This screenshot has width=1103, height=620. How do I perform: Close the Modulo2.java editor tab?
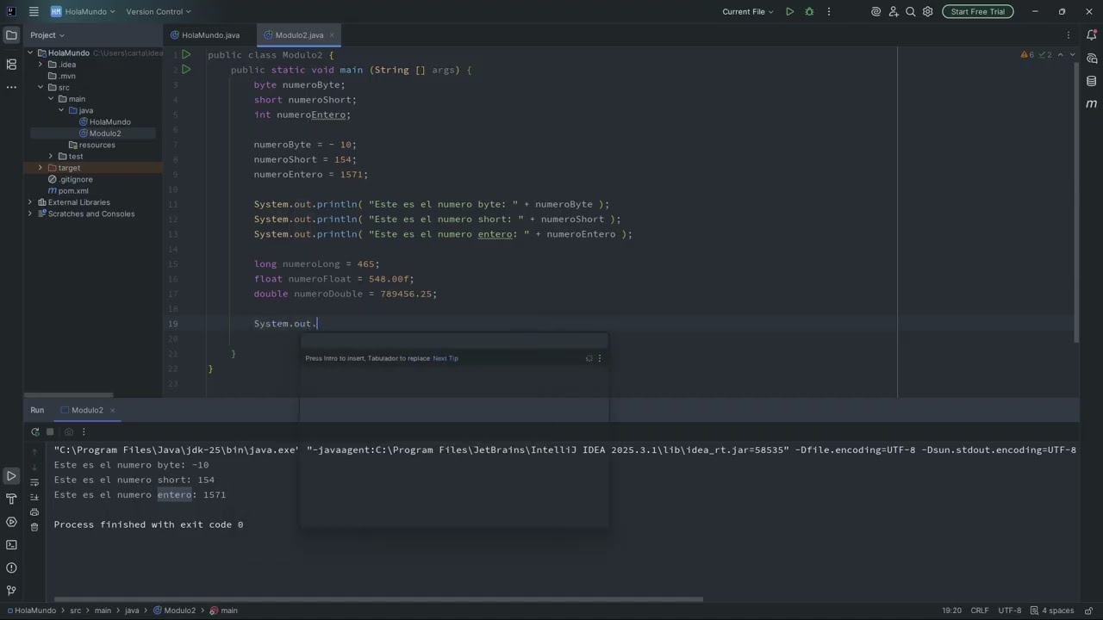click(x=333, y=35)
